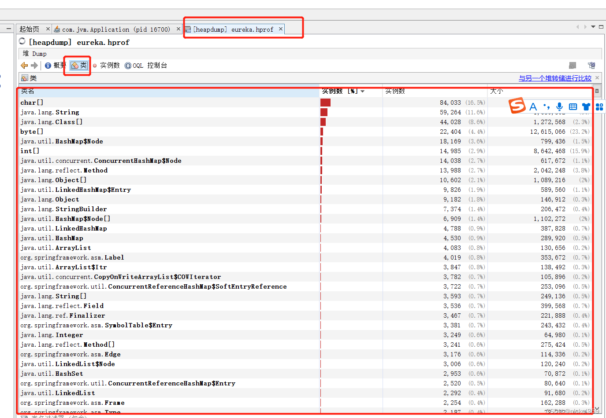Select java.util.concurrent.ConcurrentHashMap$Node row
Viewport: 606px width, 418px height.
click(x=306, y=161)
